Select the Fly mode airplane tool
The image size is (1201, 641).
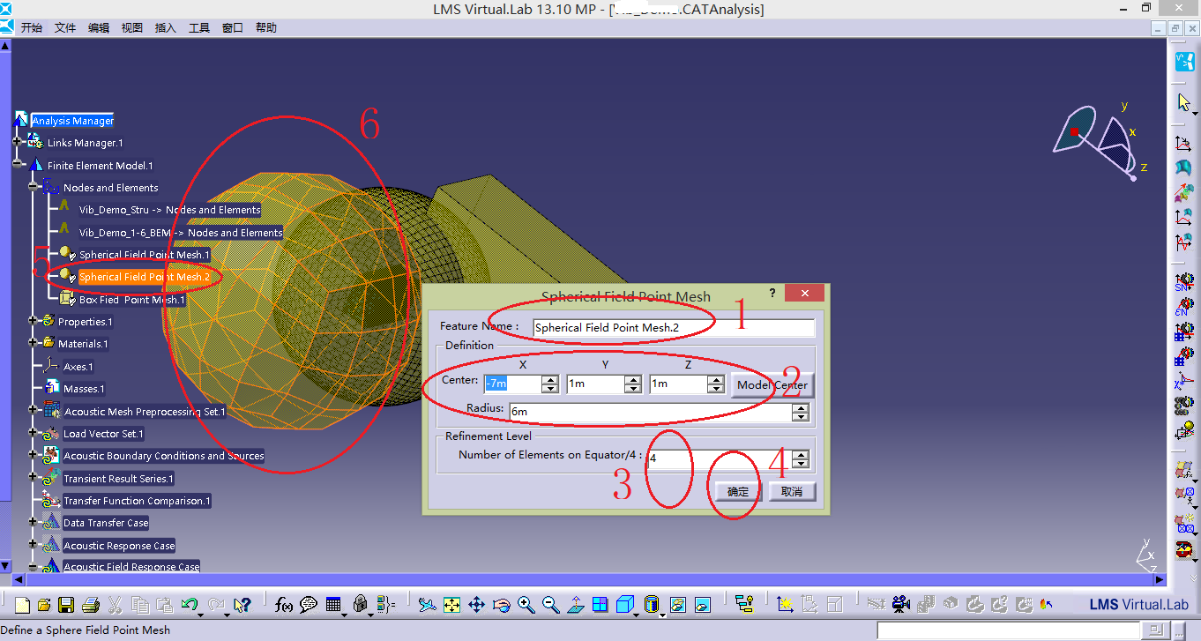pyautogui.click(x=428, y=605)
